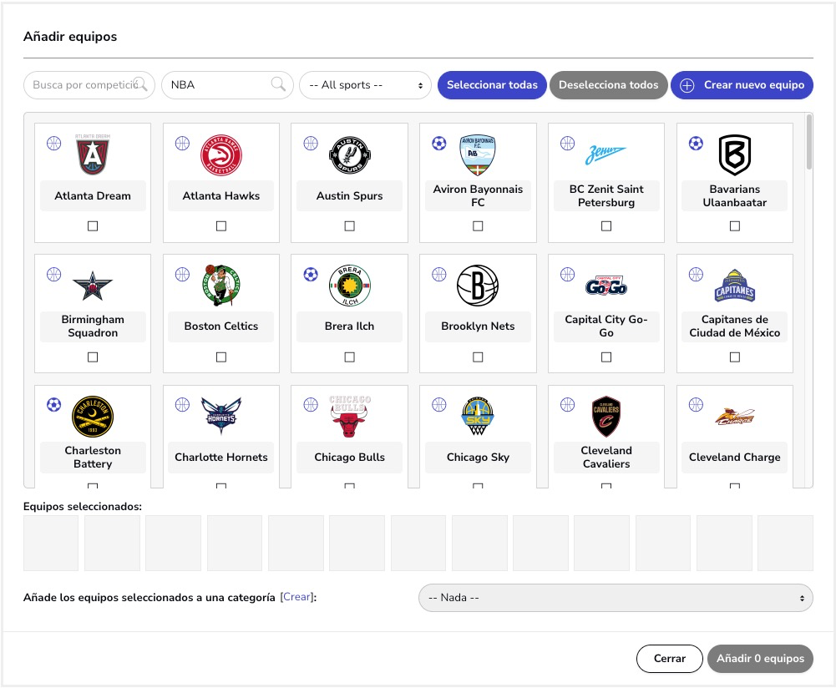Click the soccer ball icon on Aviron Bayonnais FC card
The image size is (836, 688).
tap(438, 144)
